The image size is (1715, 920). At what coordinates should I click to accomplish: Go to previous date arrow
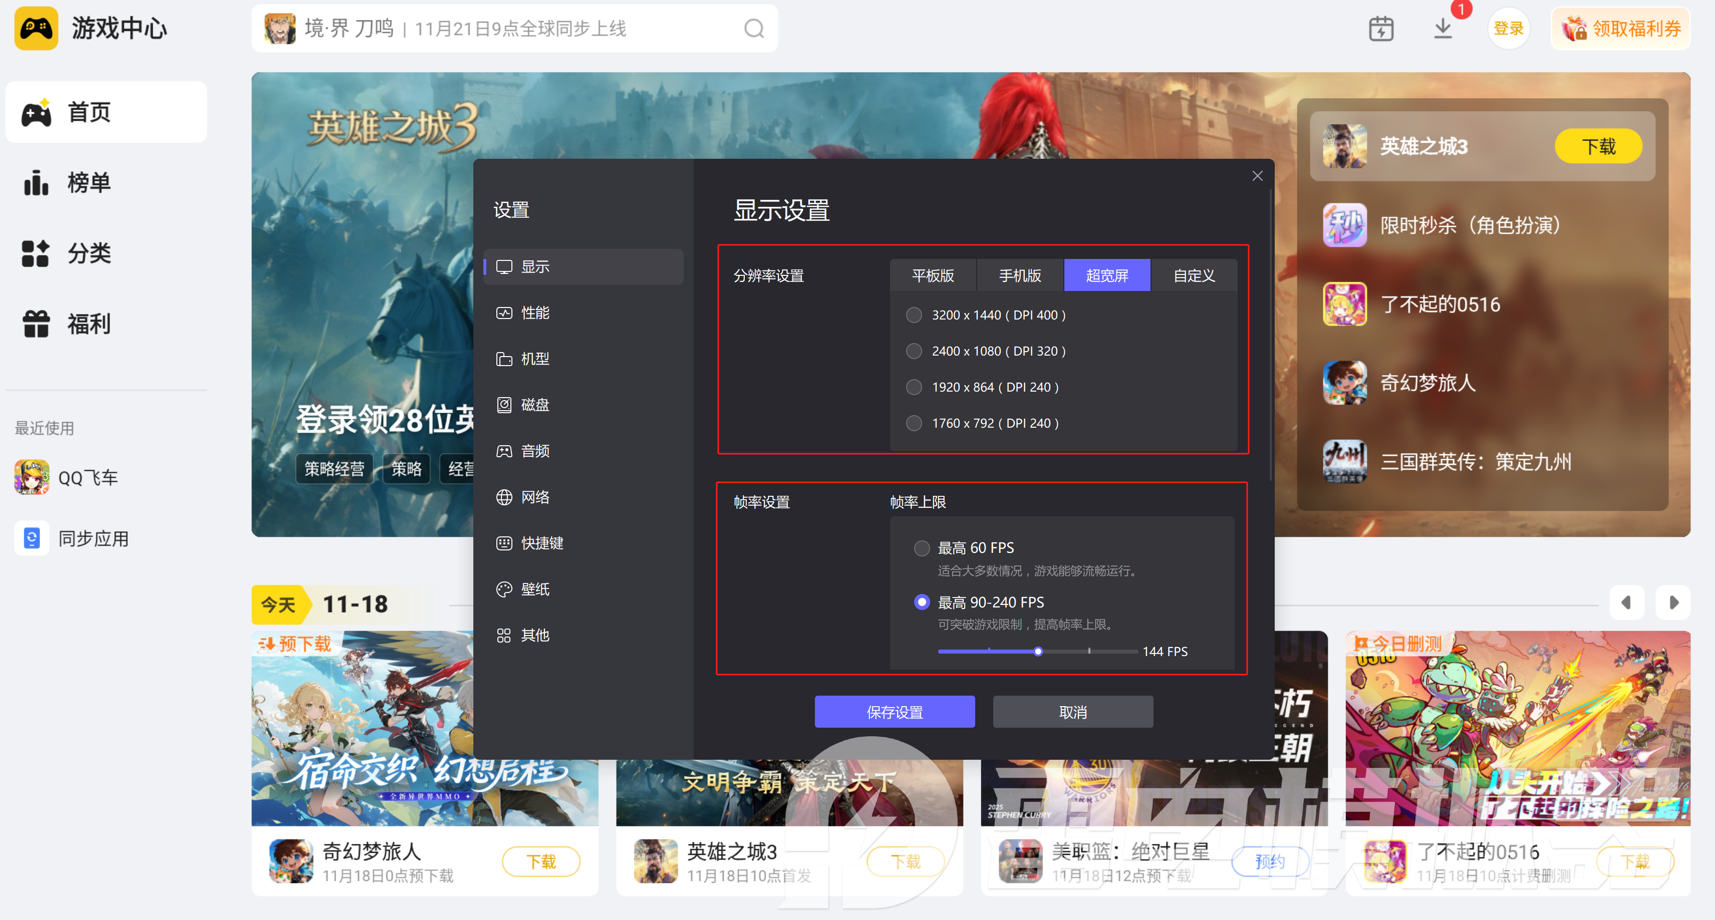(1626, 603)
